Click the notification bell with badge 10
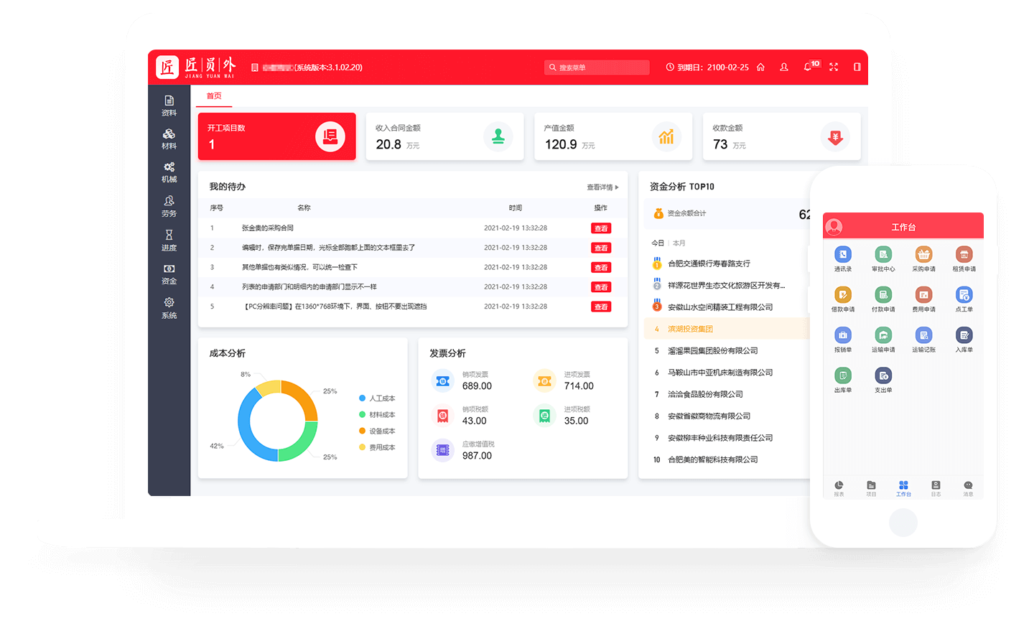1029x626 pixels. [x=808, y=67]
